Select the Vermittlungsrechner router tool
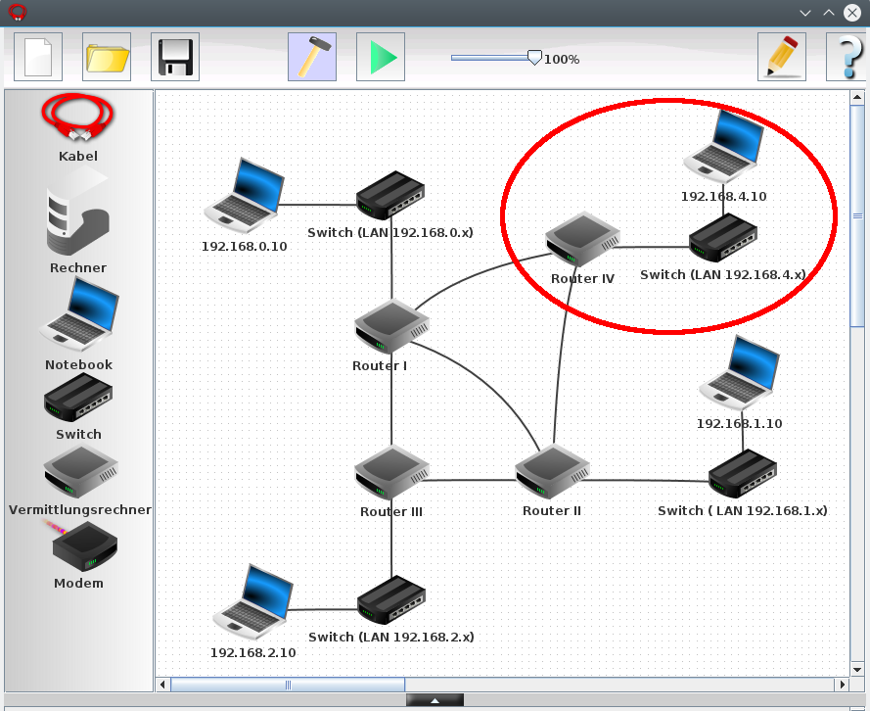The width and height of the screenshot is (870, 711). coord(77,472)
